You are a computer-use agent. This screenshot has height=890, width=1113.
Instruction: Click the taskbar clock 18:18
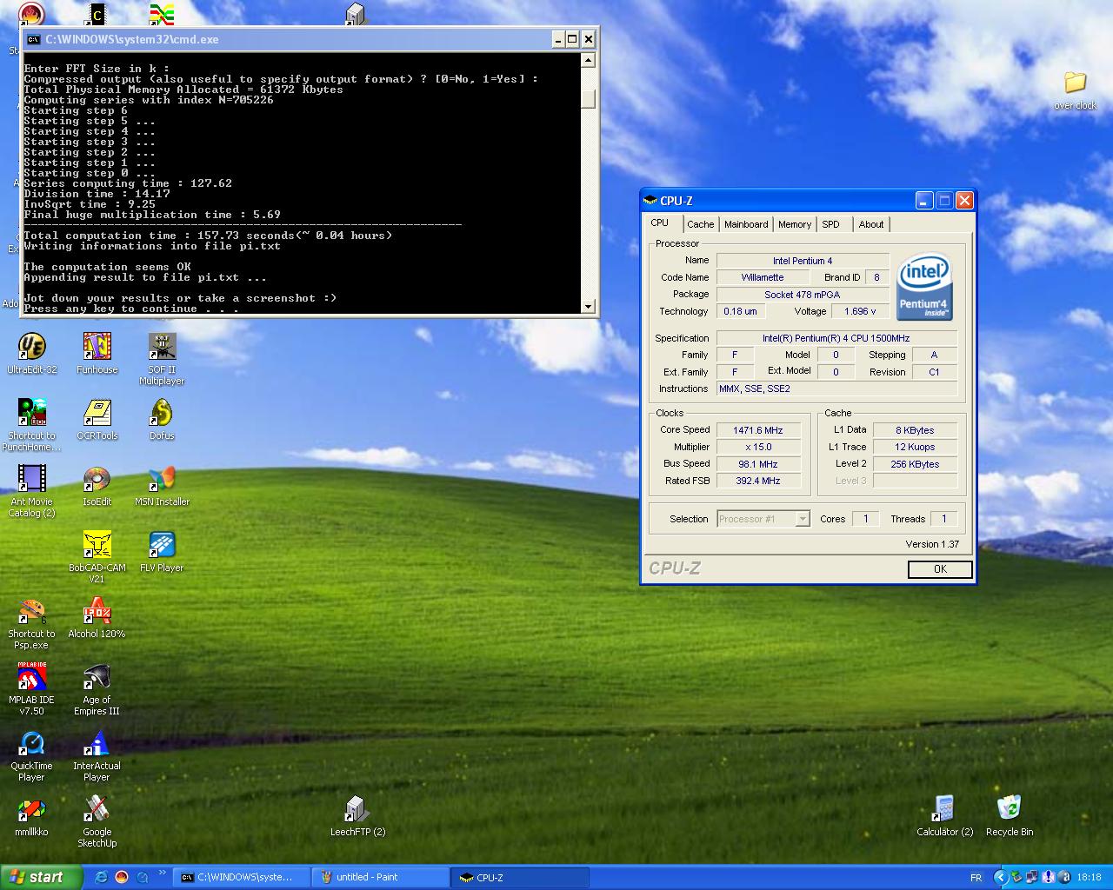pyautogui.click(x=1089, y=878)
